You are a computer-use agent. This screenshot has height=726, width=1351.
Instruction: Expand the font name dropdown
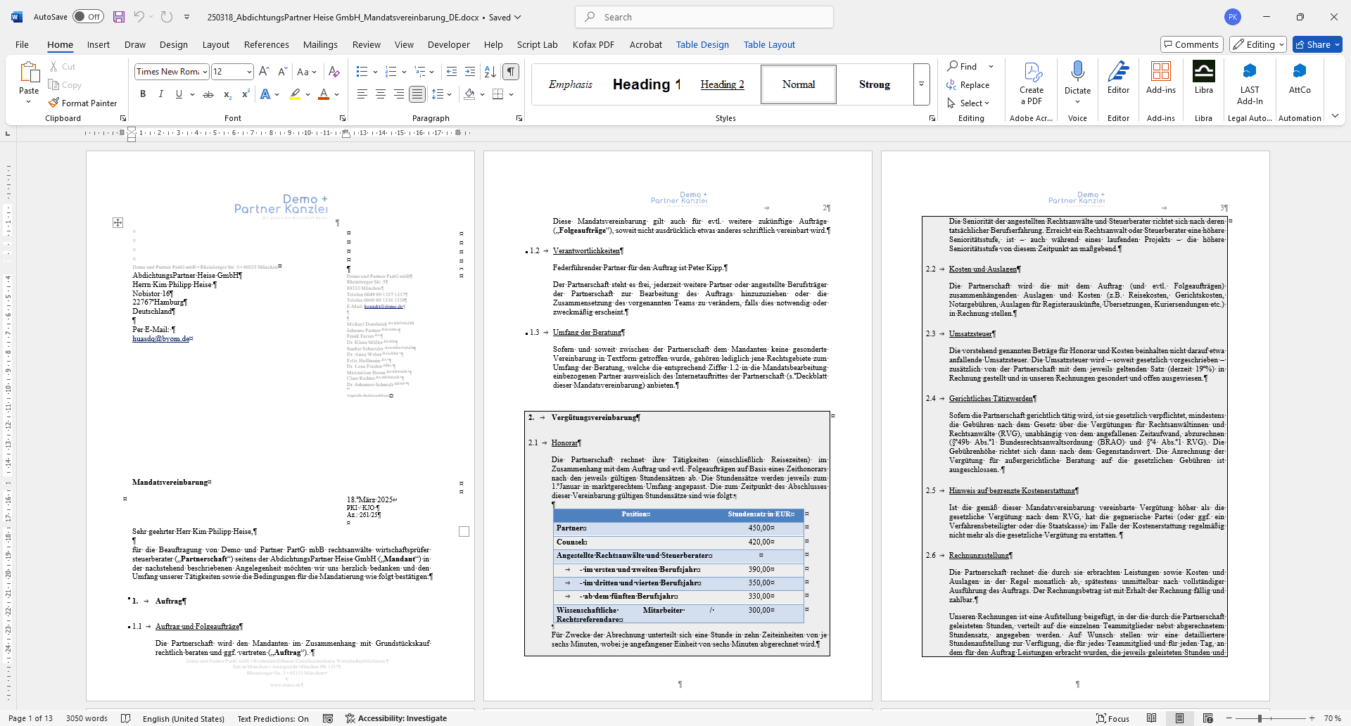click(205, 72)
